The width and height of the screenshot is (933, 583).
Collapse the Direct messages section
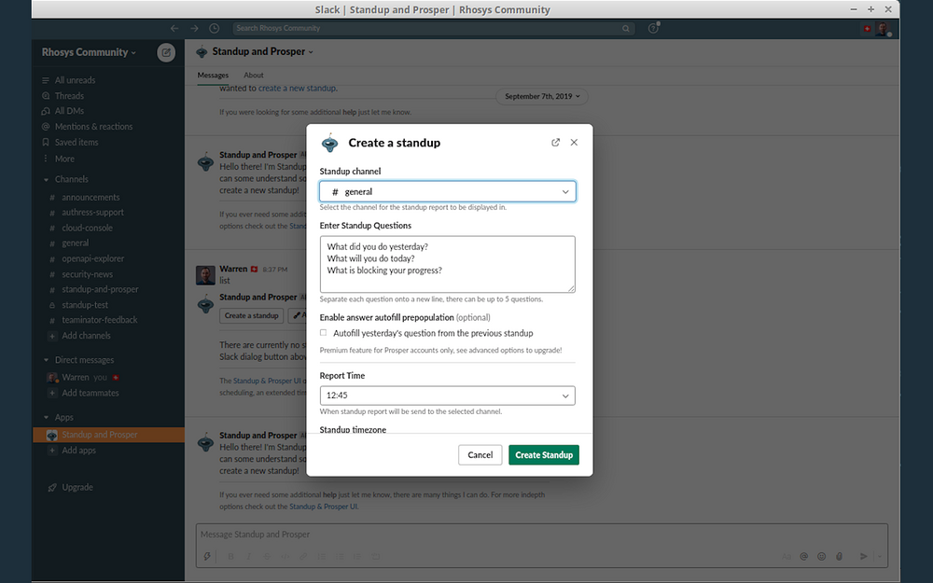[47, 360]
